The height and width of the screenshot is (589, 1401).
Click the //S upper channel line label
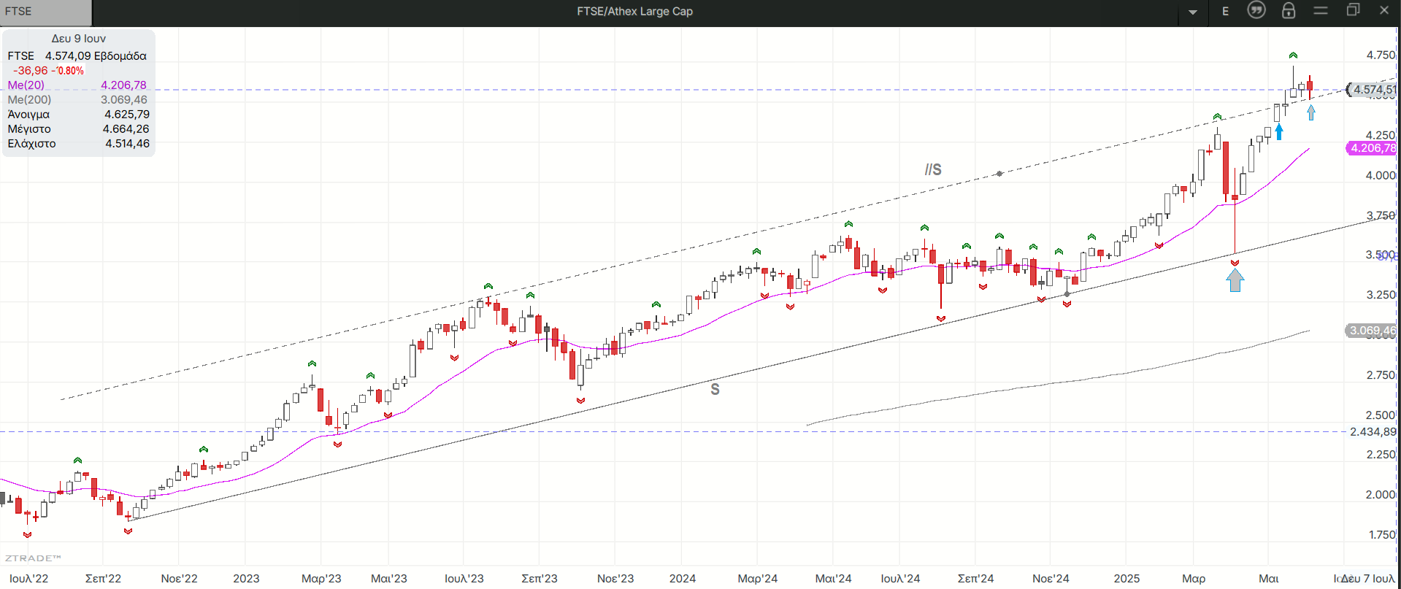(x=933, y=169)
